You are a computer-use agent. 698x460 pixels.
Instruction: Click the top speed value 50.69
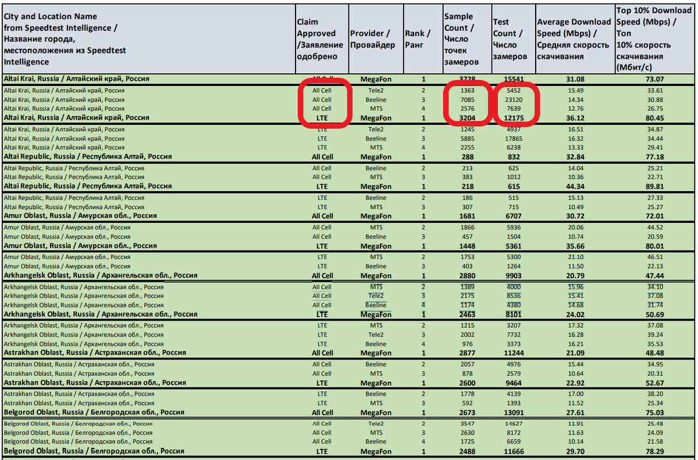pyautogui.click(x=654, y=314)
